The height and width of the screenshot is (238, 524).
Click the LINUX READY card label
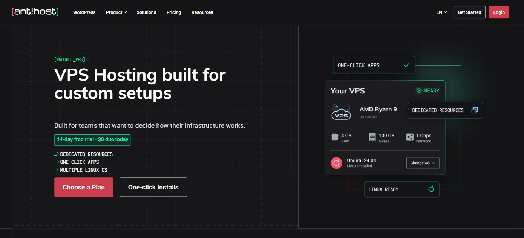(383, 189)
